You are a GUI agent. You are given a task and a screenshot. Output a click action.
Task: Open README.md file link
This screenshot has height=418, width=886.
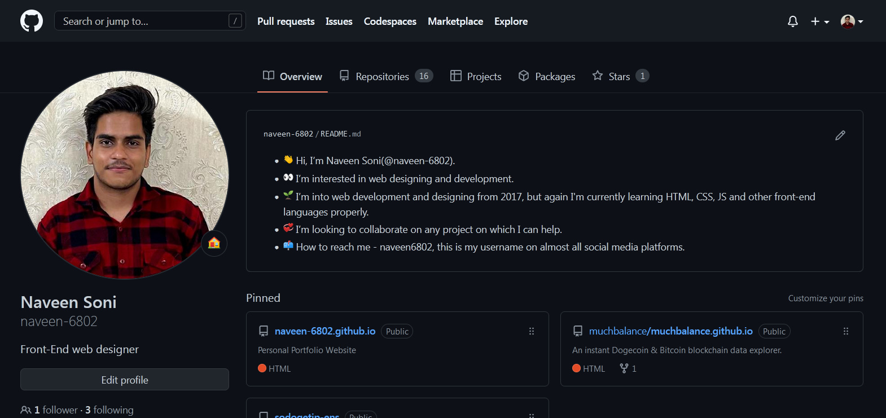341,134
